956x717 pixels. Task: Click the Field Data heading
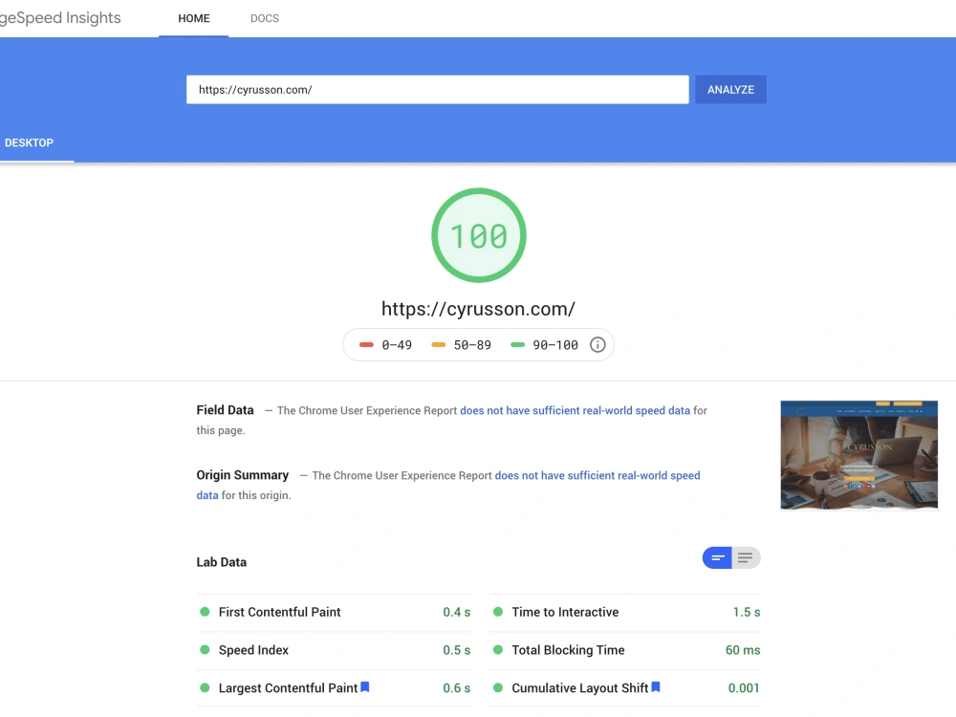(x=225, y=410)
